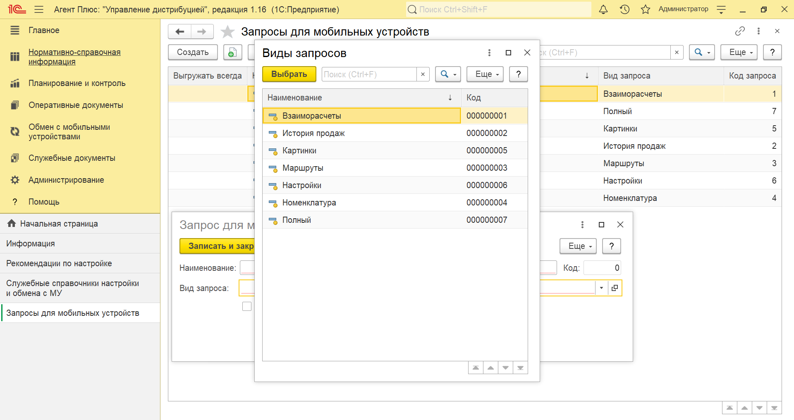Open the history clock icon
794x420 pixels.
coord(624,10)
